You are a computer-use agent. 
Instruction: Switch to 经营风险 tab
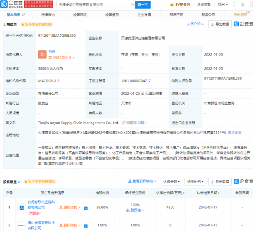tap(80, 15)
